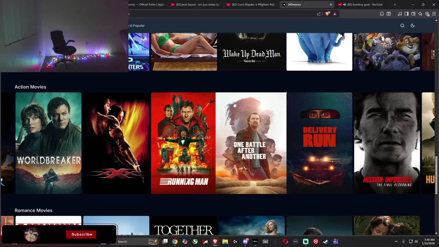
Task: Click the Brave VPN shield icon
Action: [427, 14]
